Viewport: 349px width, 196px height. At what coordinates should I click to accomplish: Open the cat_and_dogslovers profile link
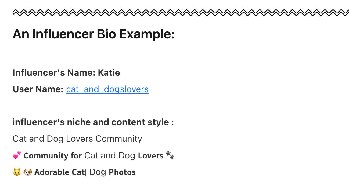point(107,89)
